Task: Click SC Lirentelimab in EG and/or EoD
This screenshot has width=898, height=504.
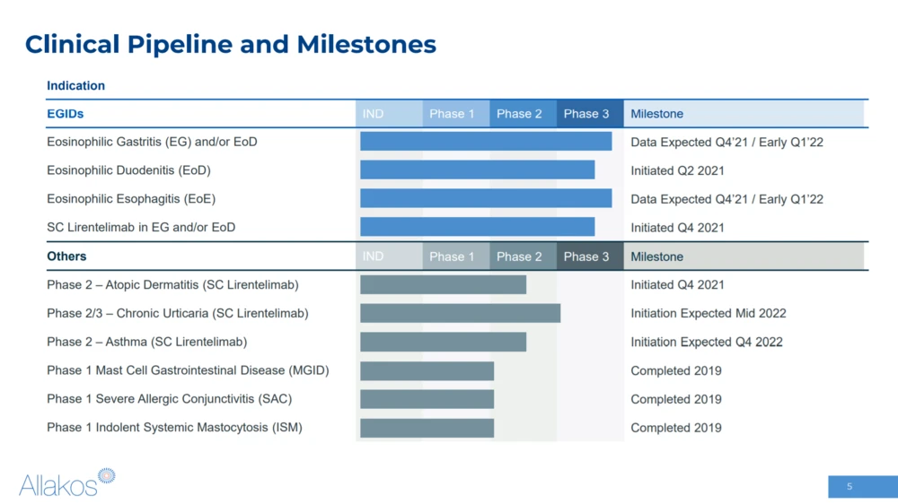Action: coord(141,228)
